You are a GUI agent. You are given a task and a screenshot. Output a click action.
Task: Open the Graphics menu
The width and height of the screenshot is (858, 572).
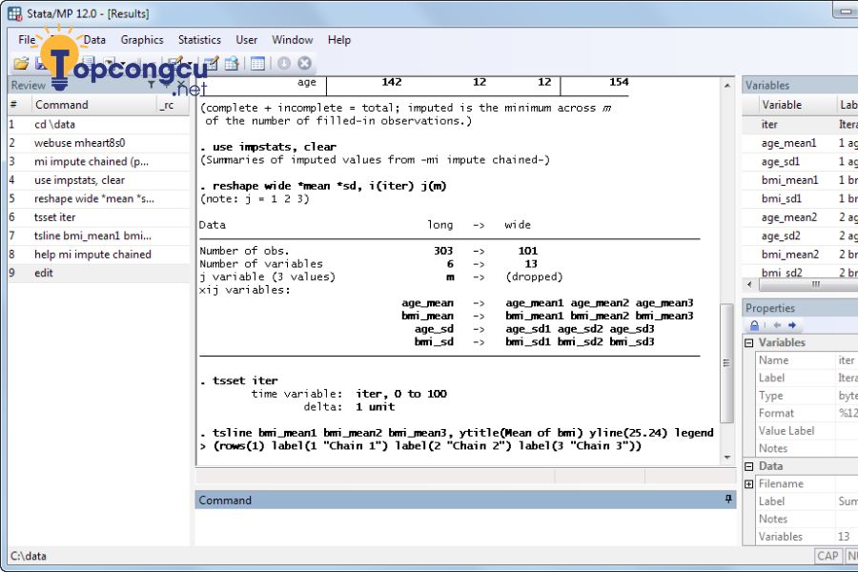[x=142, y=40]
